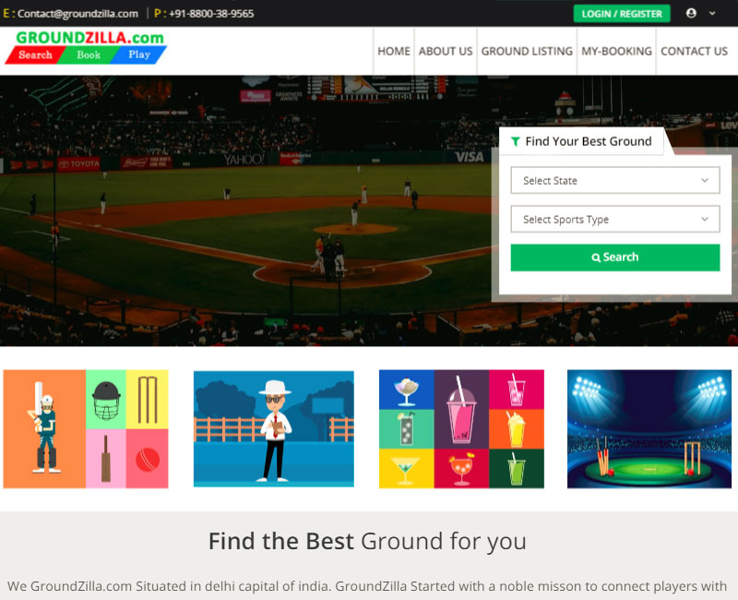The width and height of the screenshot is (738, 600).
Task: Click the Login / Register button
Action: (622, 14)
